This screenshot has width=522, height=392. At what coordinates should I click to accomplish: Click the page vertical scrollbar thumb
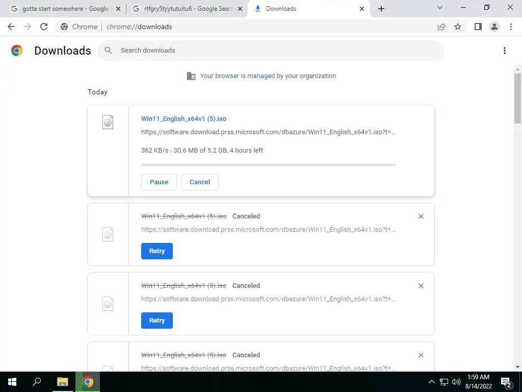point(517,99)
